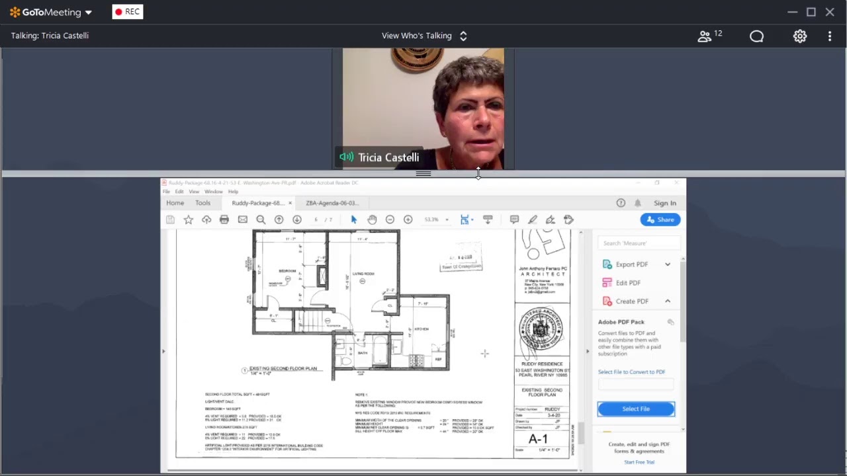Click the blue Select File button
The height and width of the screenshot is (476, 847).
click(x=636, y=409)
